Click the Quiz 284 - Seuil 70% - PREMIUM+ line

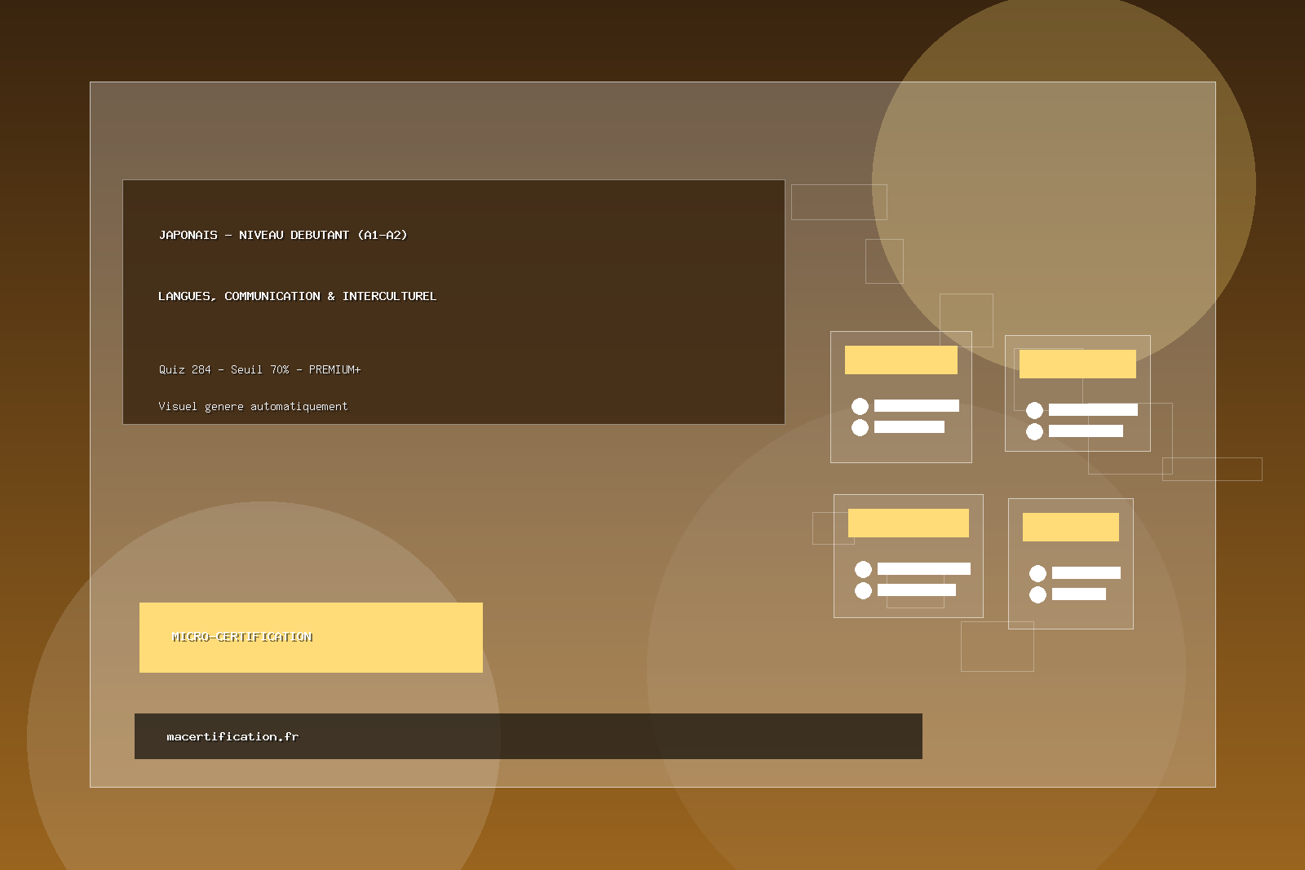pyautogui.click(x=259, y=369)
